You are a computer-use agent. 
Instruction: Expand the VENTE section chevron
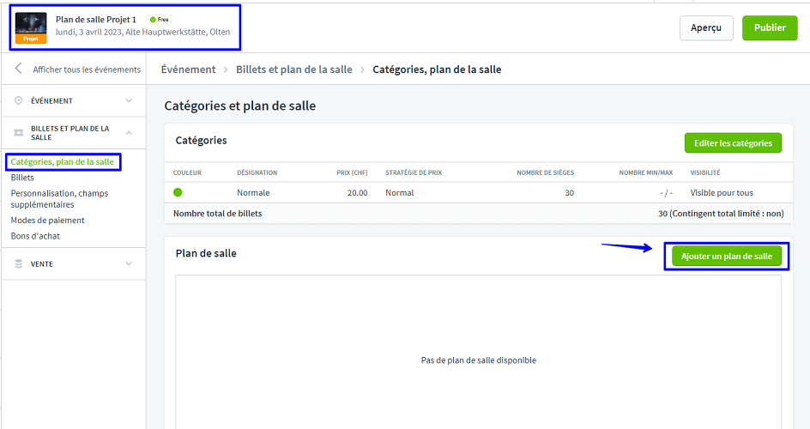tap(129, 264)
